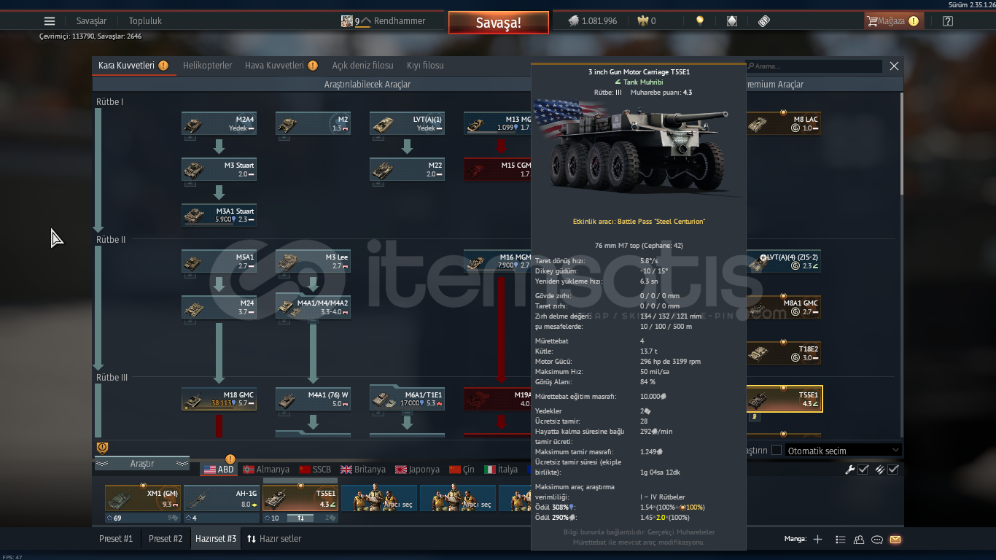Open the Topluluk menu
This screenshot has height=560, width=996.
145,21
